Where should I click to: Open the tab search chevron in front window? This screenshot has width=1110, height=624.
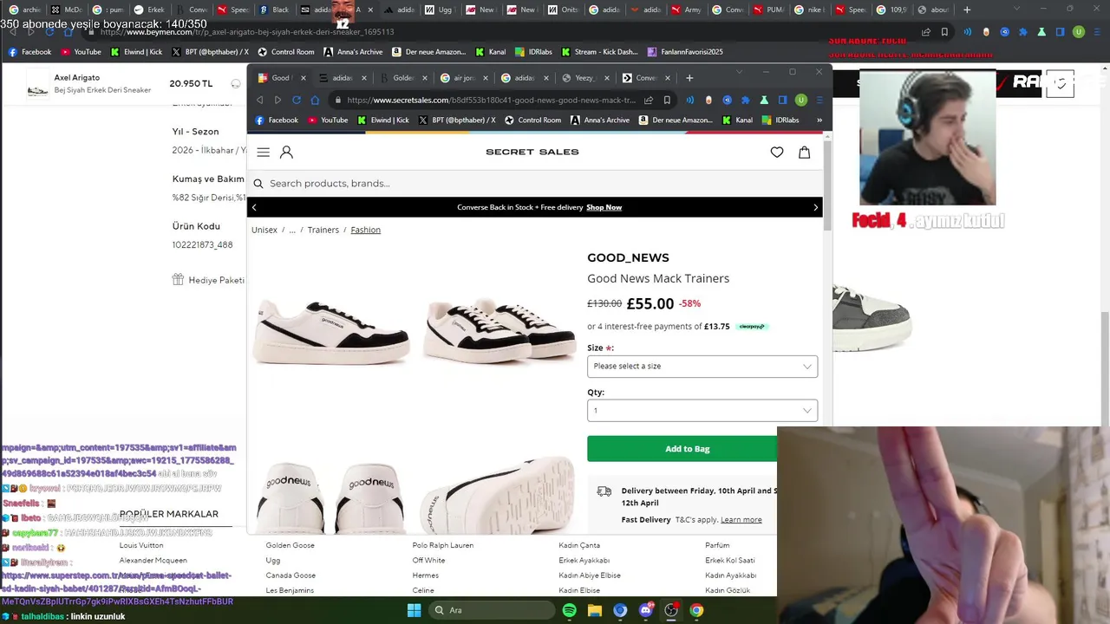[x=740, y=73]
